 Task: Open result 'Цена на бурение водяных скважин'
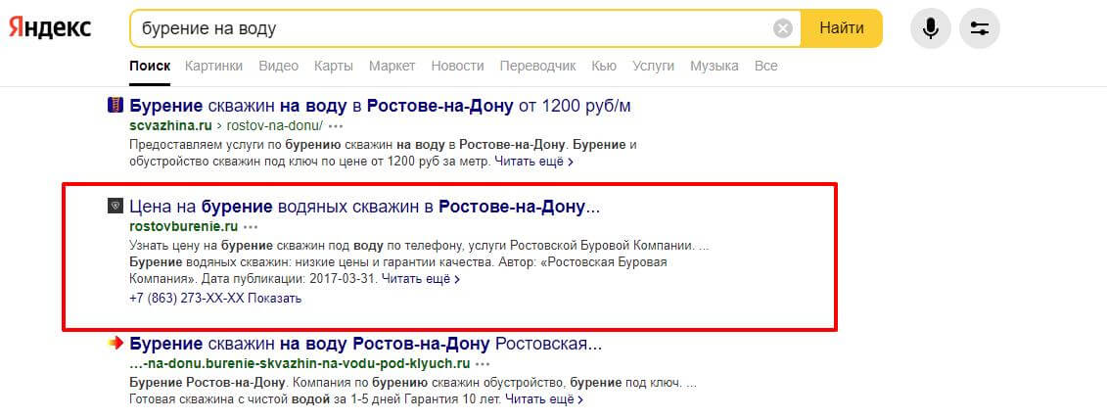click(x=365, y=207)
